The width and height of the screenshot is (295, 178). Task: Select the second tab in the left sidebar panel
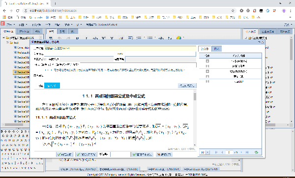coord(24,31)
